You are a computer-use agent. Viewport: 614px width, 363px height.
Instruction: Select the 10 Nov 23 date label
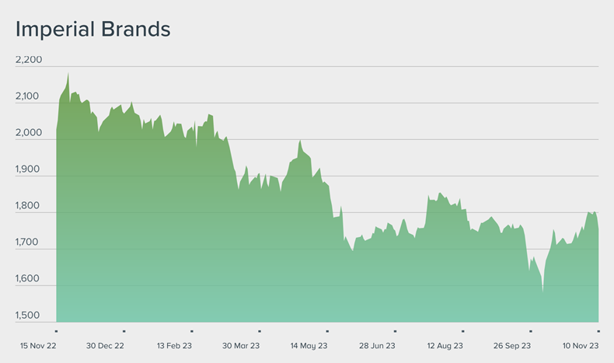[581, 346]
